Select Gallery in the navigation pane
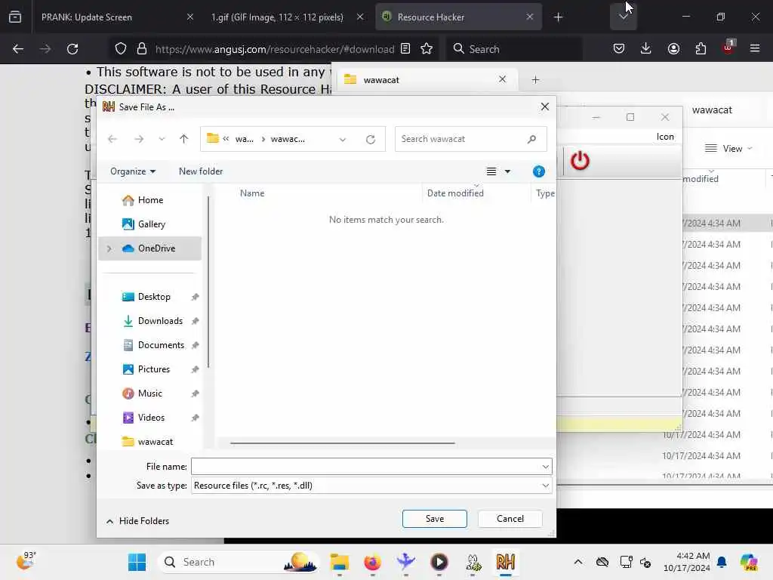 (x=150, y=224)
